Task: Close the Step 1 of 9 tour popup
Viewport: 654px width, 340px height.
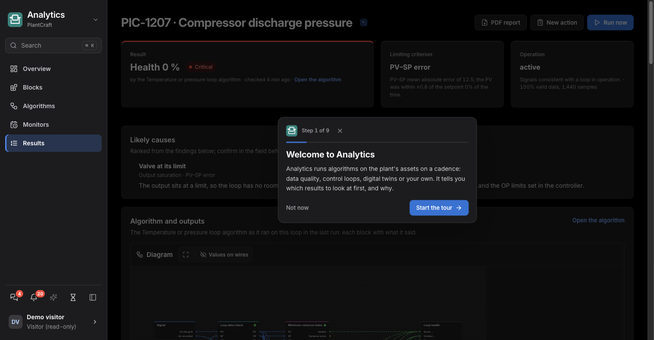Action: [340, 131]
